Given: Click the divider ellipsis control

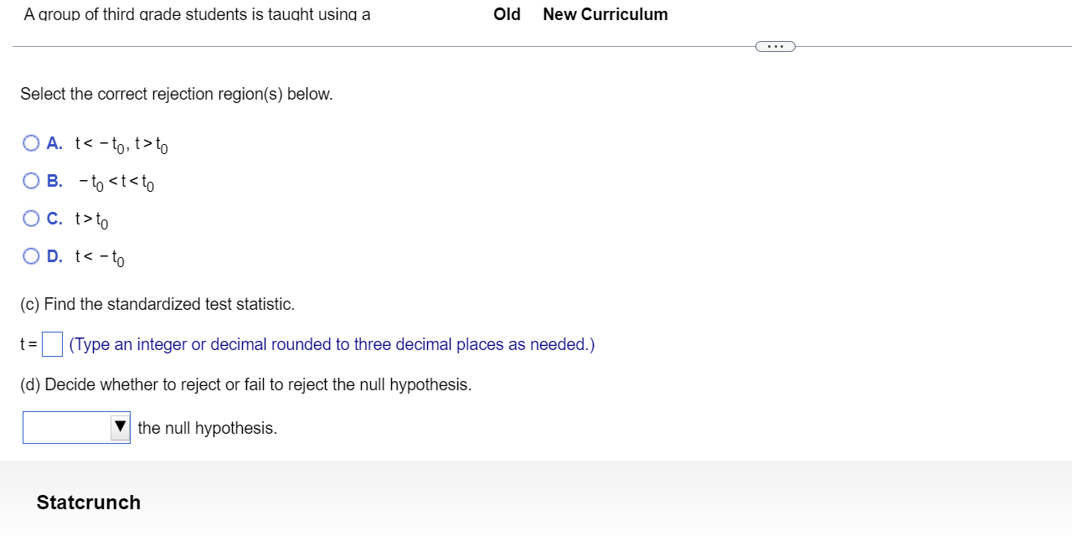Looking at the screenshot, I should coord(775,46).
